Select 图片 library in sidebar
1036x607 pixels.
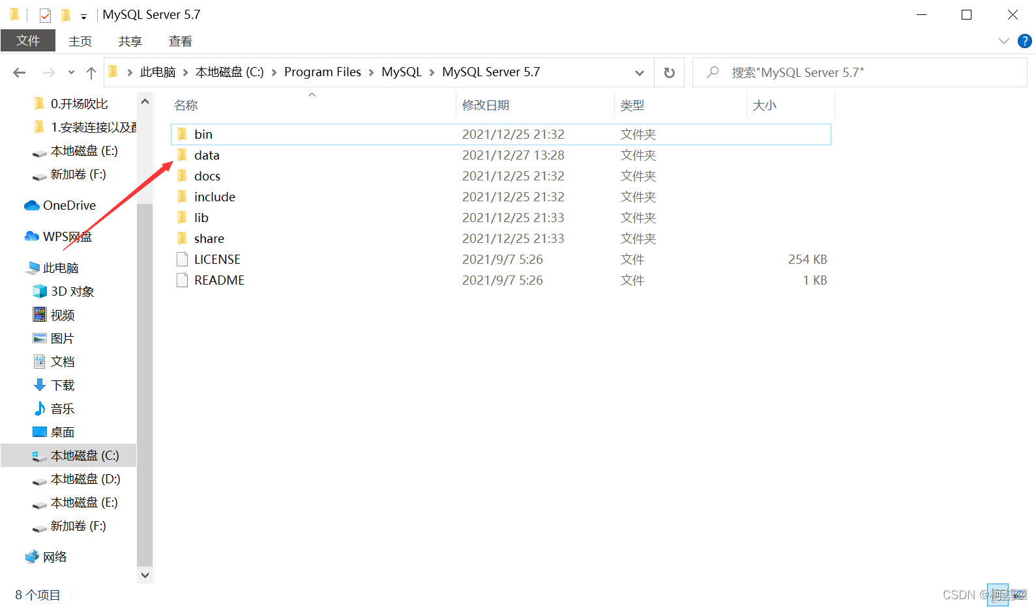pyautogui.click(x=53, y=338)
